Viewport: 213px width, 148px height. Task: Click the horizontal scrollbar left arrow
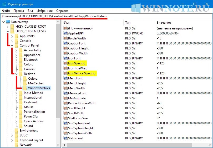point(64,145)
